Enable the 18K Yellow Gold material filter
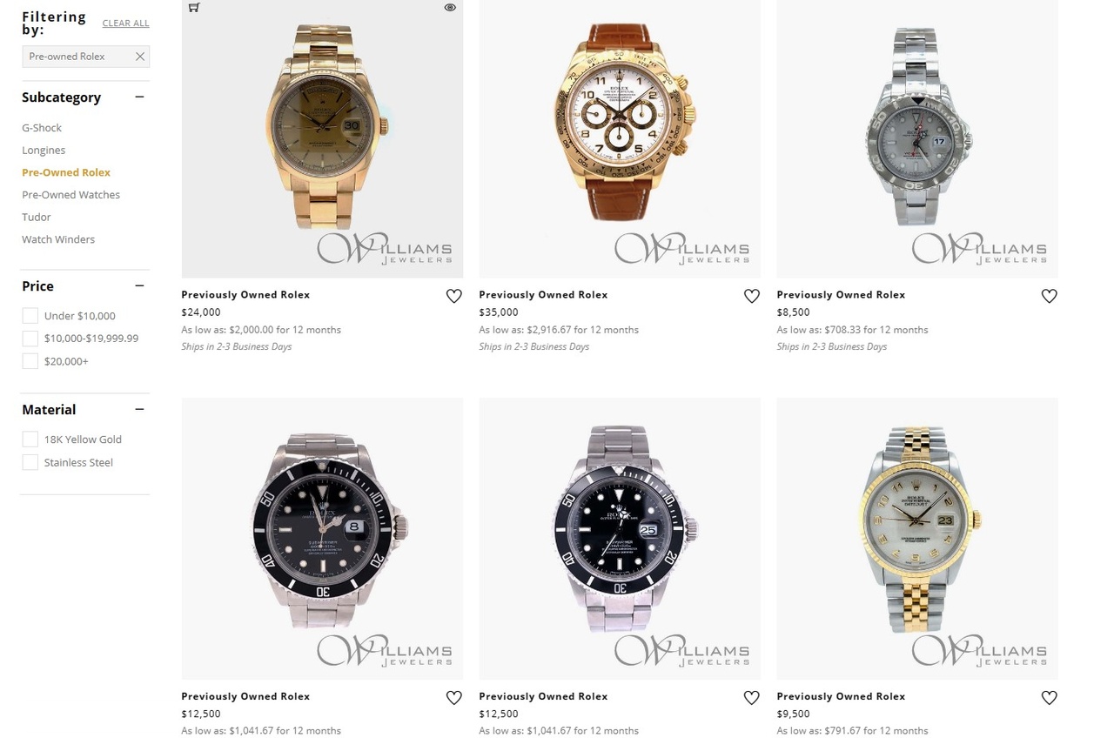The width and height of the screenshot is (1114, 738). click(30, 439)
